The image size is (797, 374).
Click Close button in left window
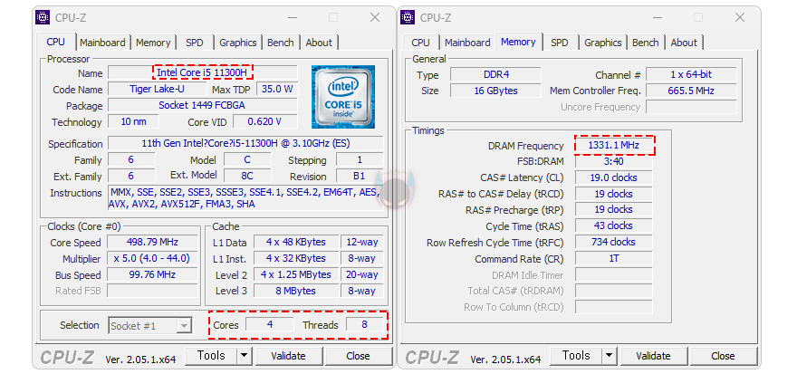(358, 356)
